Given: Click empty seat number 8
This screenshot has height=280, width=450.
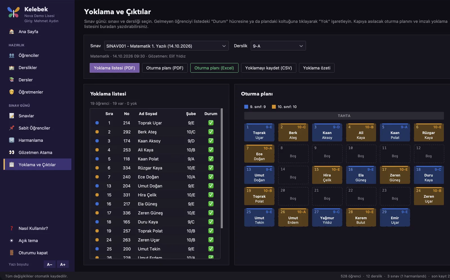Looking at the screenshot, I should 293,154.
